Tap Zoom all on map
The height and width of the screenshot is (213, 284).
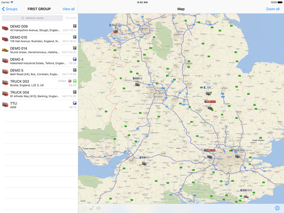pyautogui.click(x=273, y=9)
